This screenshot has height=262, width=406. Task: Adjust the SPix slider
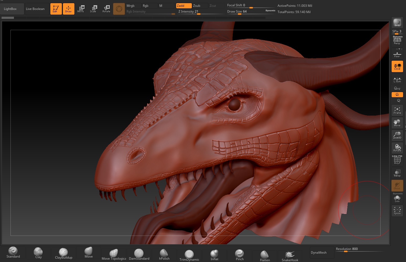(x=397, y=32)
